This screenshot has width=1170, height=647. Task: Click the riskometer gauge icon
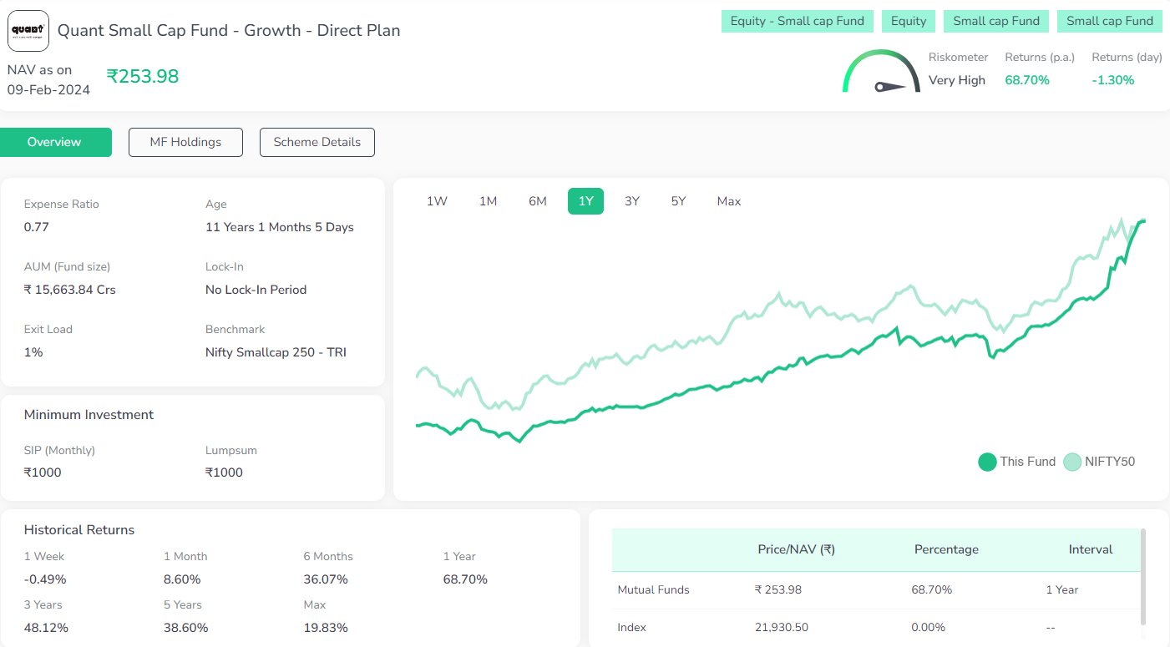881,73
